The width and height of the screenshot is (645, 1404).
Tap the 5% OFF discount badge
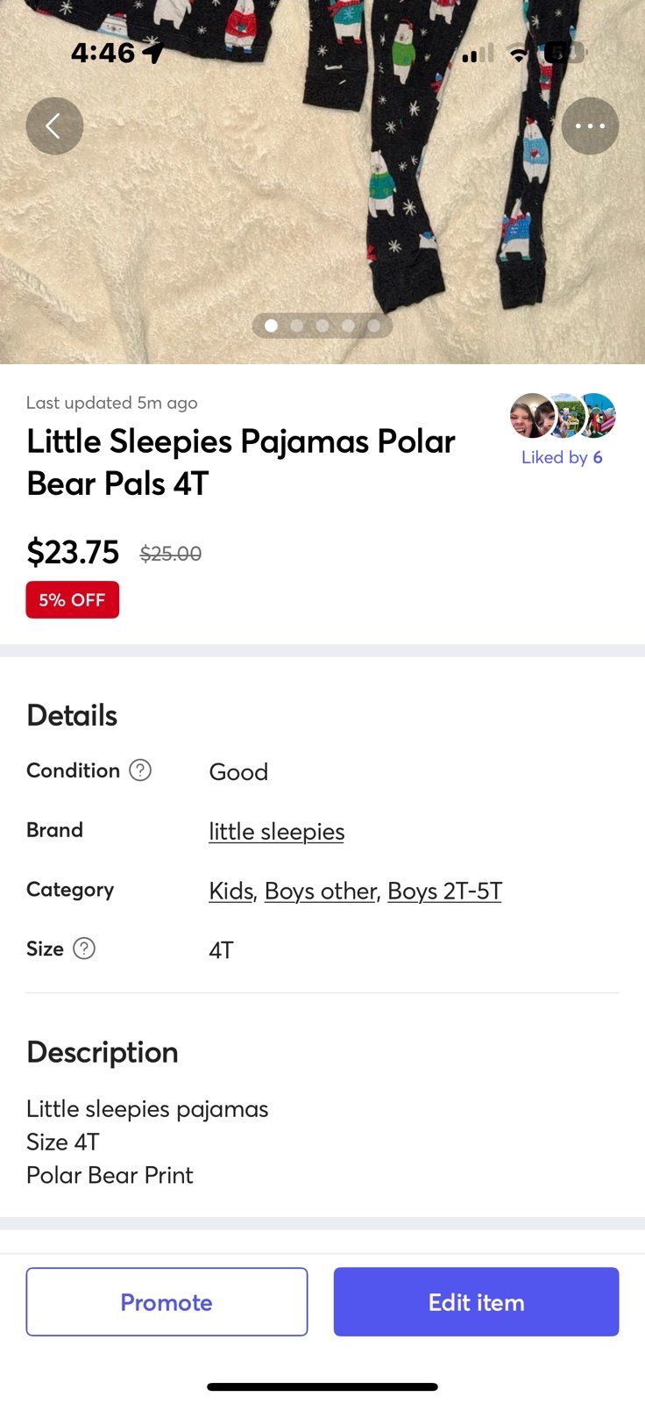point(73,600)
